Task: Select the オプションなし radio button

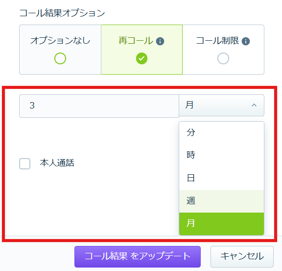Action: click(60, 58)
